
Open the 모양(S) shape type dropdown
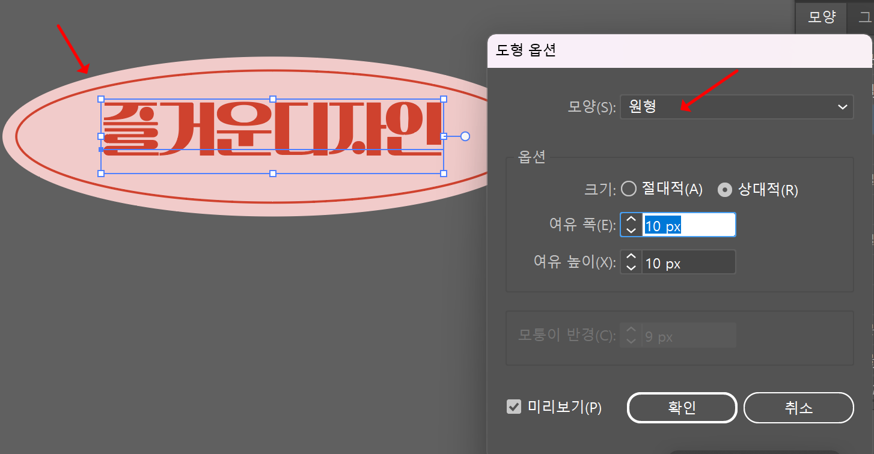coord(737,107)
